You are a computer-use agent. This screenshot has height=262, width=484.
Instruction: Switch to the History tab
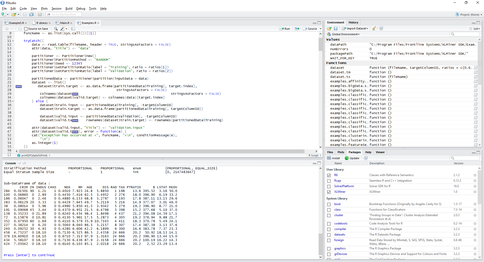tap(353, 22)
